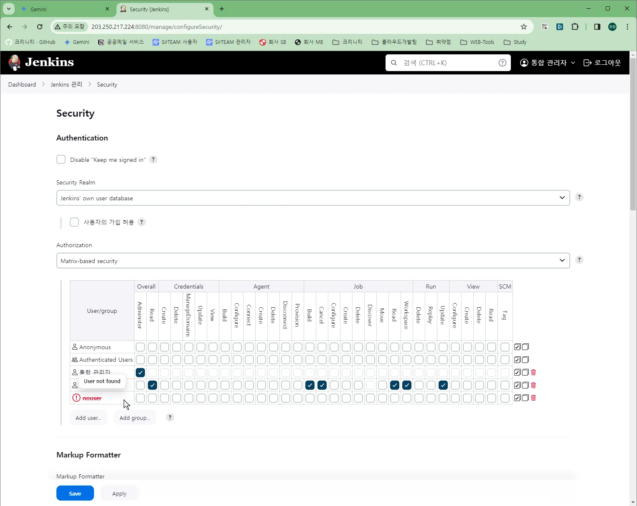The image size is (637, 506).
Task: Open help beside Add group button
Action: tap(170, 417)
